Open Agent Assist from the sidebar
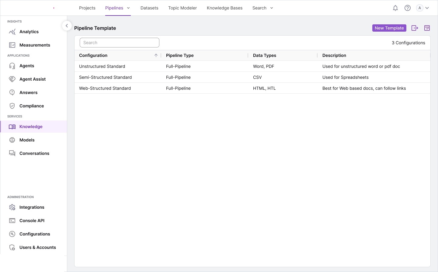 tap(12, 79)
